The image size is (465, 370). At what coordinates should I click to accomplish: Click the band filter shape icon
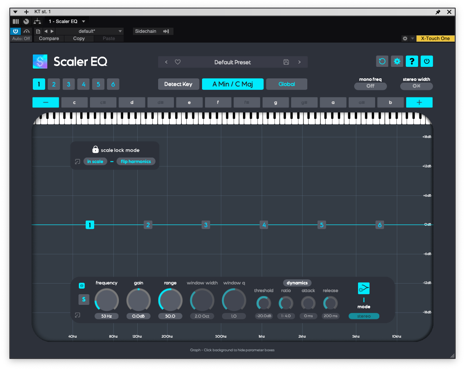[364, 288]
